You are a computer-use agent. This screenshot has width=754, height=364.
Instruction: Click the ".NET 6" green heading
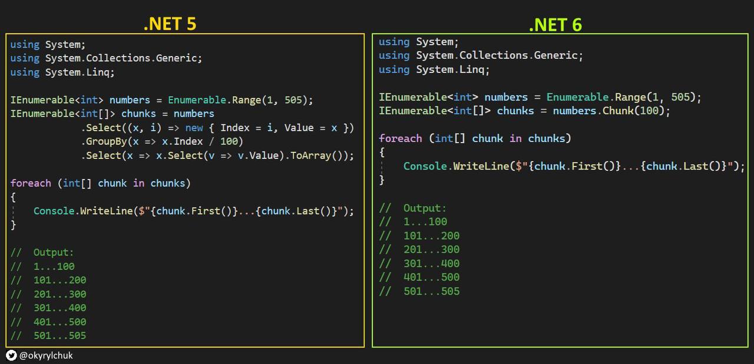[x=555, y=25]
